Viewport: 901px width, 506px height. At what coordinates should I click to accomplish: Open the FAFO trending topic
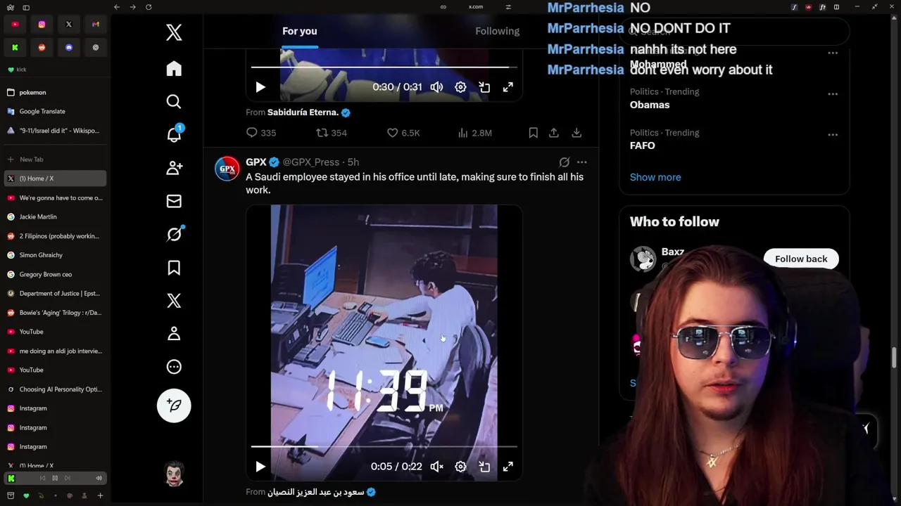(643, 145)
